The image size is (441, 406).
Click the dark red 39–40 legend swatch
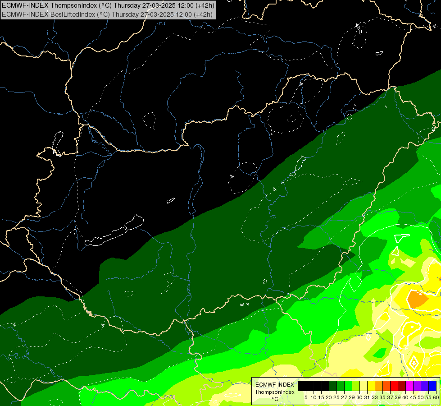[402, 386]
